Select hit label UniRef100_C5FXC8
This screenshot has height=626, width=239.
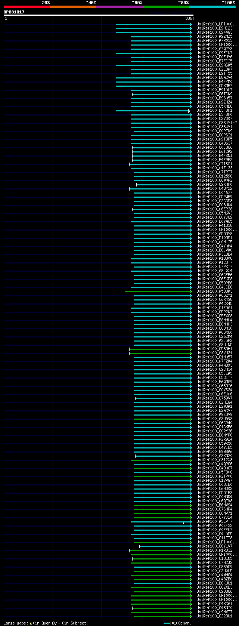click(214, 316)
